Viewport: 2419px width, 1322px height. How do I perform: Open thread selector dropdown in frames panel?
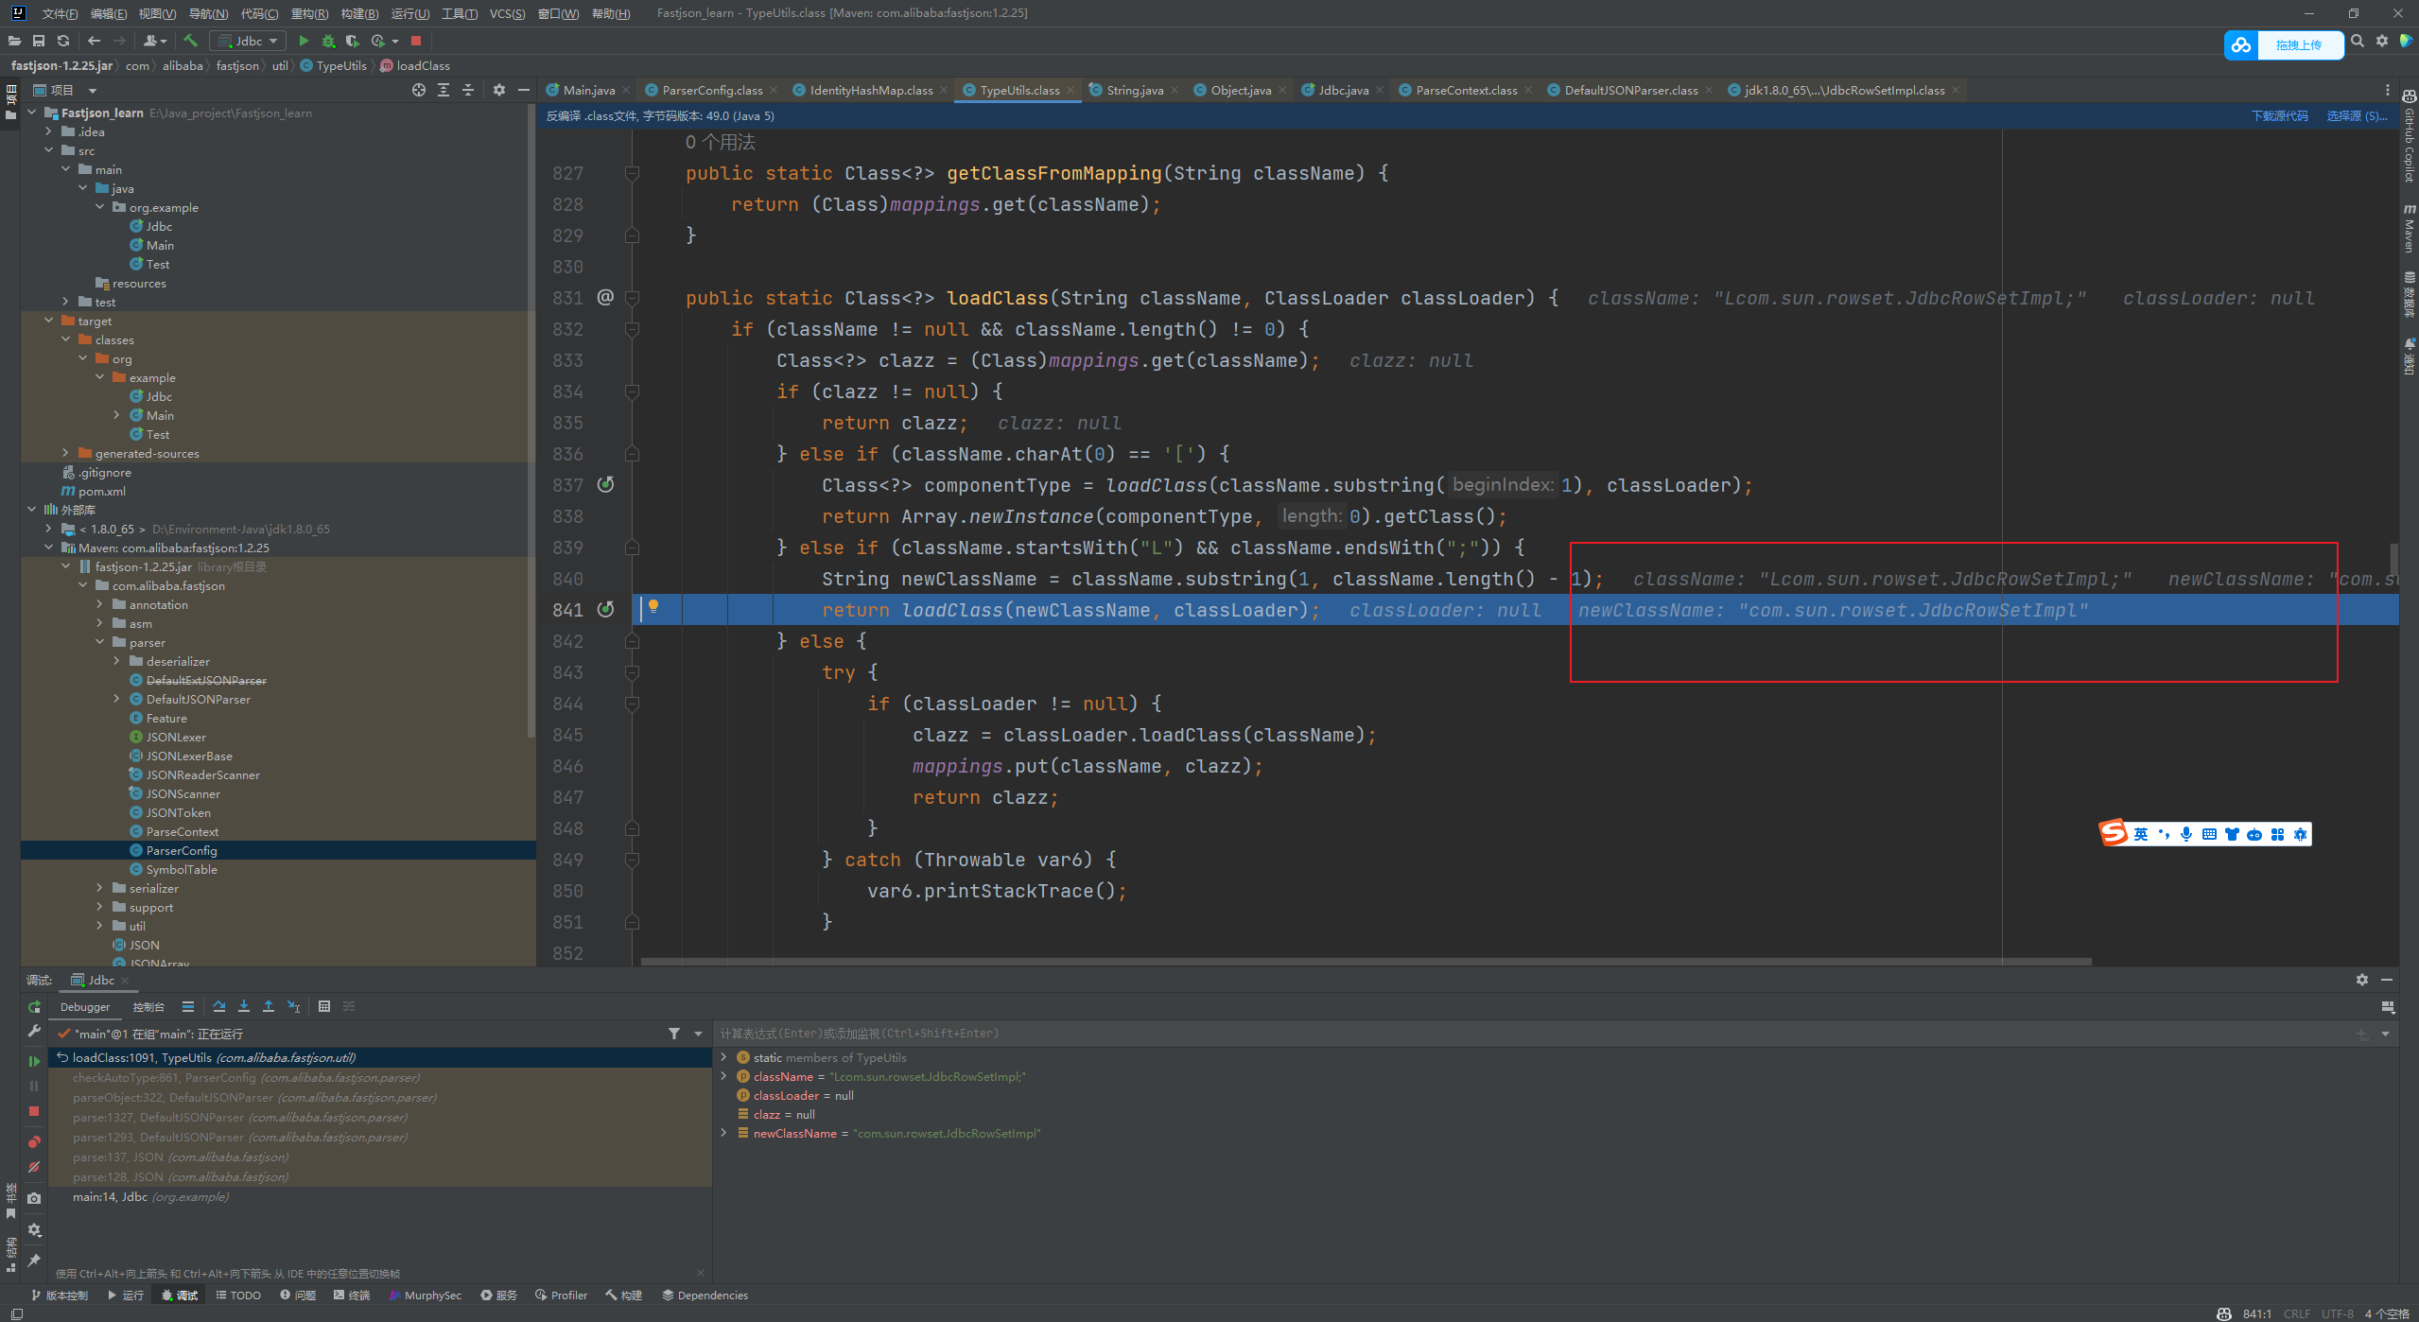699,1034
